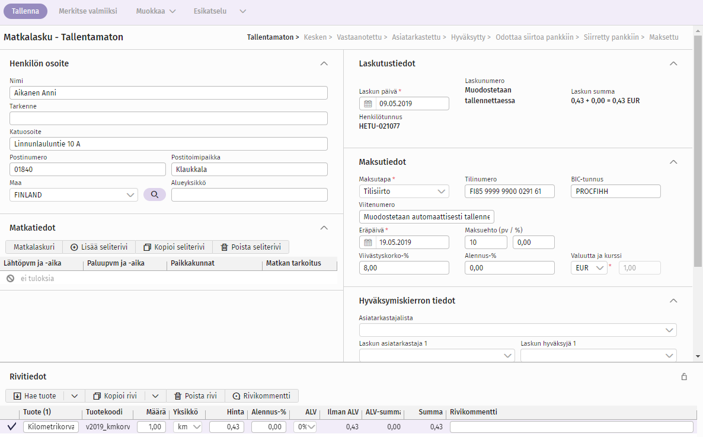Open the Esikatselu preview

click(x=210, y=11)
